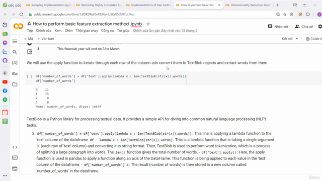Viewport: 322px width, 181px height.
Task: Open the table of contents panel
Action: pos(15,41)
